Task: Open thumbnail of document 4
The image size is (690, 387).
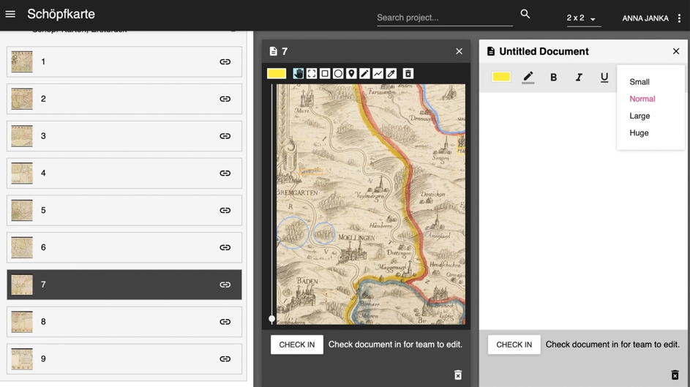Action: (x=22, y=173)
